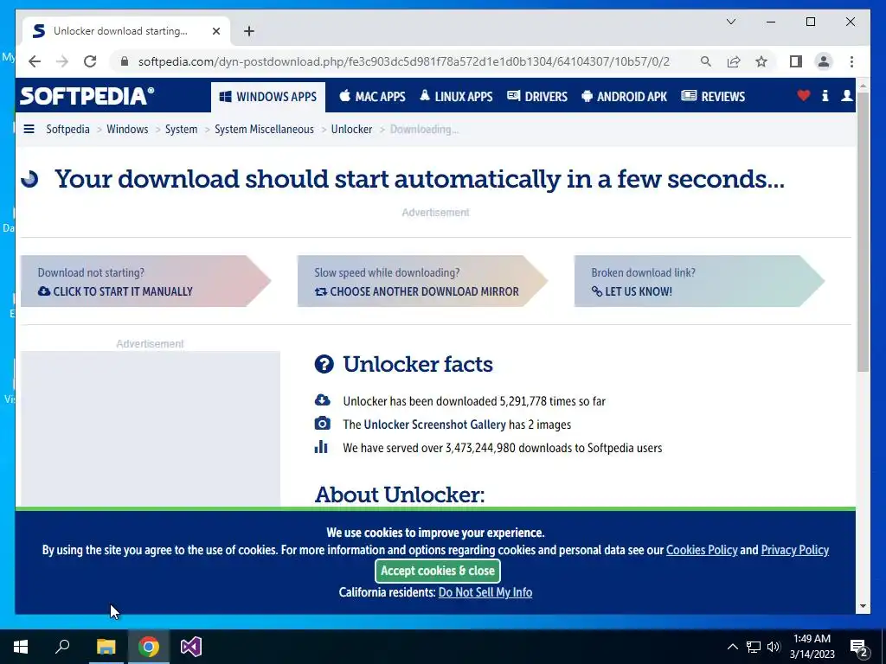Click the user account icon in Softpedia header
The width and height of the screenshot is (886, 664).
click(846, 96)
